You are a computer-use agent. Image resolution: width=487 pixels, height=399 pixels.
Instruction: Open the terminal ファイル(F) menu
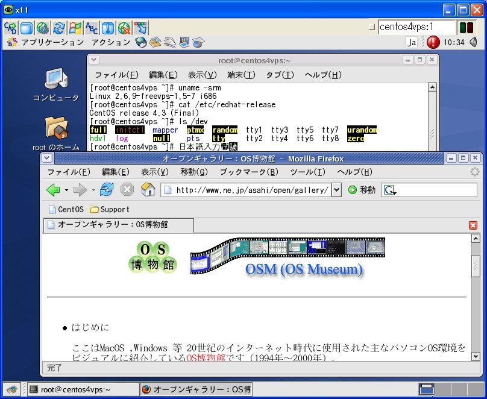(x=116, y=75)
